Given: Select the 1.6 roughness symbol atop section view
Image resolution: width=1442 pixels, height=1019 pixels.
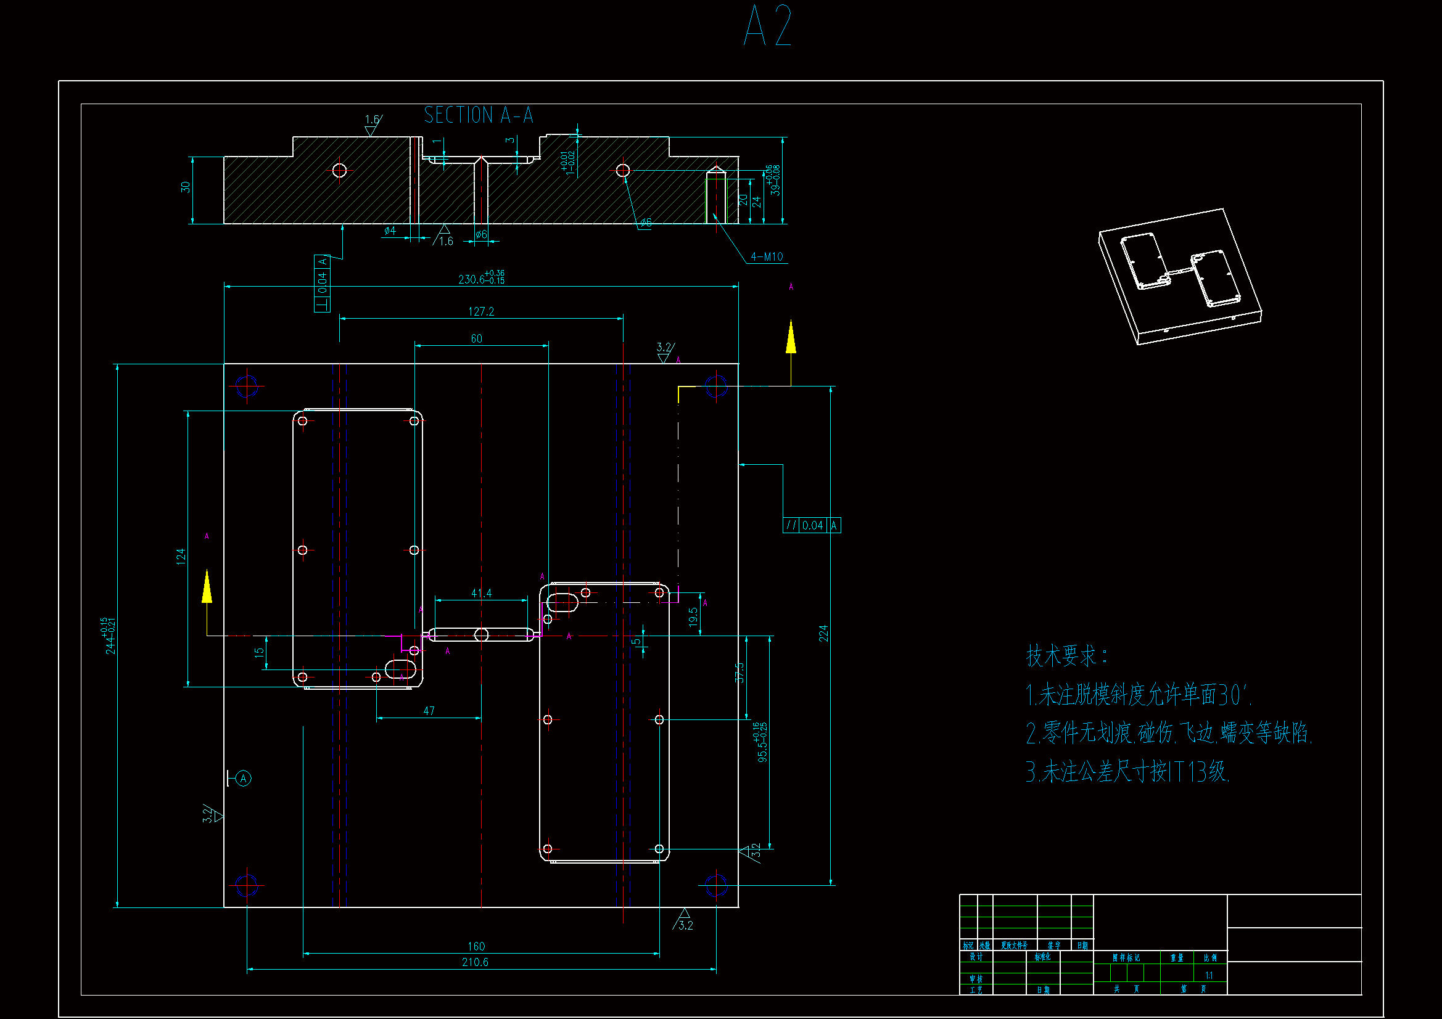Looking at the screenshot, I should (373, 125).
